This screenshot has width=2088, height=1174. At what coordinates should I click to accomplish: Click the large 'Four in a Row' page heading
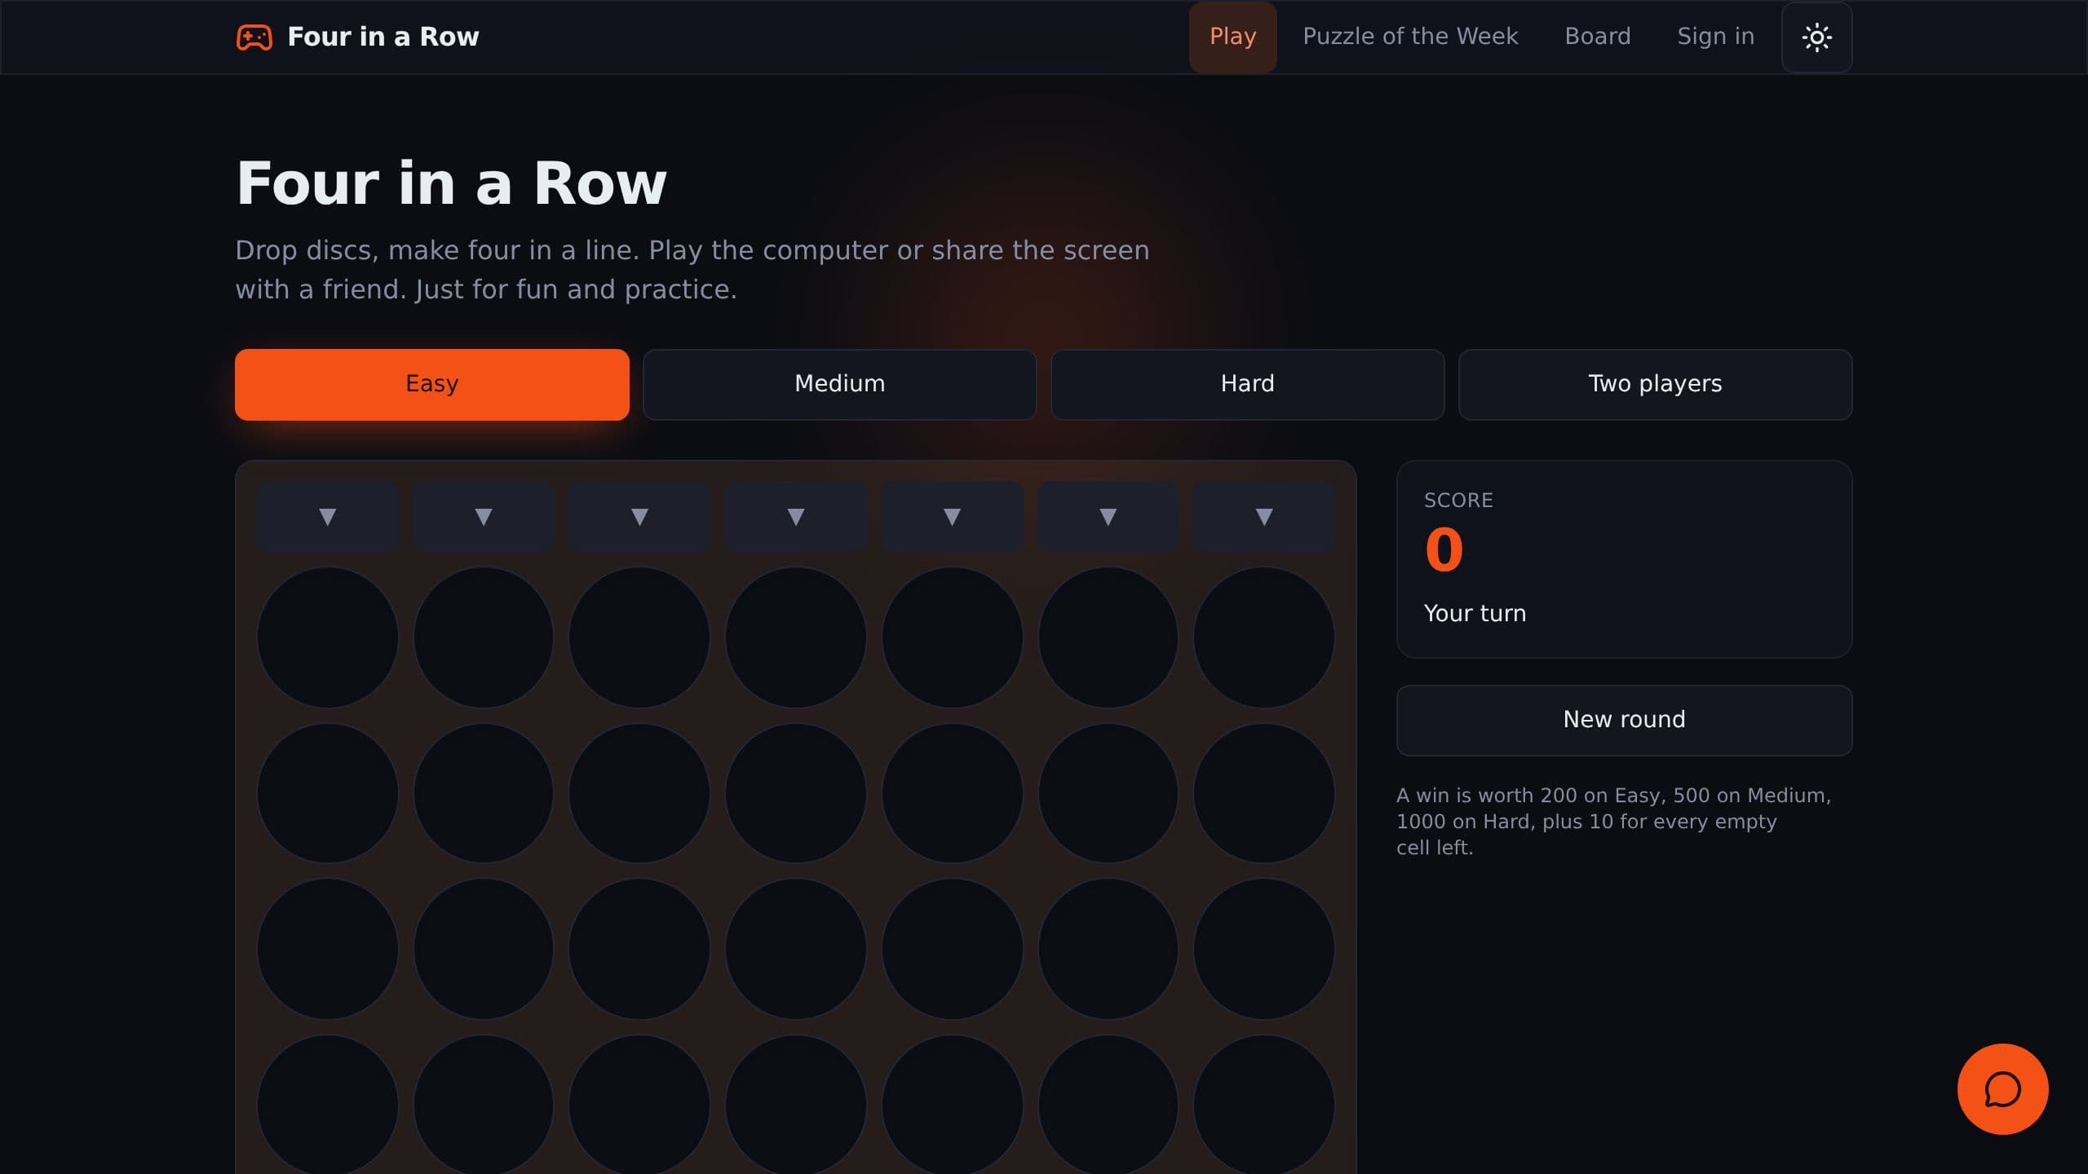[x=451, y=183]
